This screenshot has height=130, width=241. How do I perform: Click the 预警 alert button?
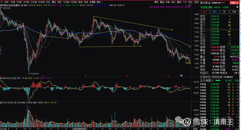click(234, 12)
